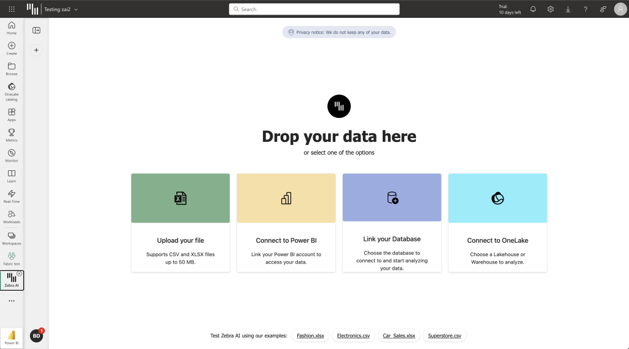Screen dimensions: 629x349
Task: Click the Power BI chart icon thumbnail
Action: (x=286, y=198)
